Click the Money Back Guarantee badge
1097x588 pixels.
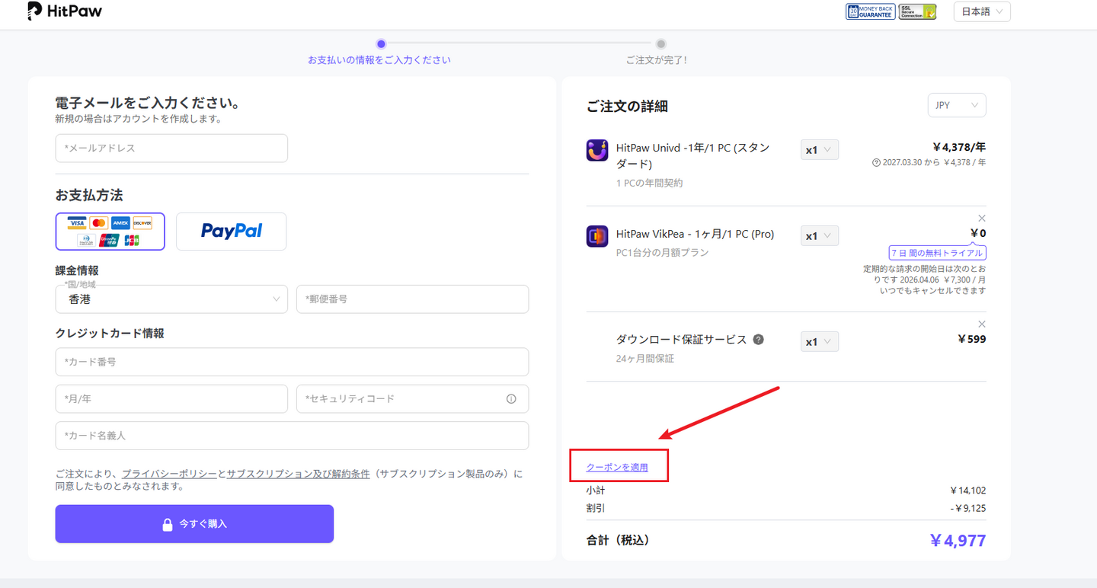click(x=870, y=11)
